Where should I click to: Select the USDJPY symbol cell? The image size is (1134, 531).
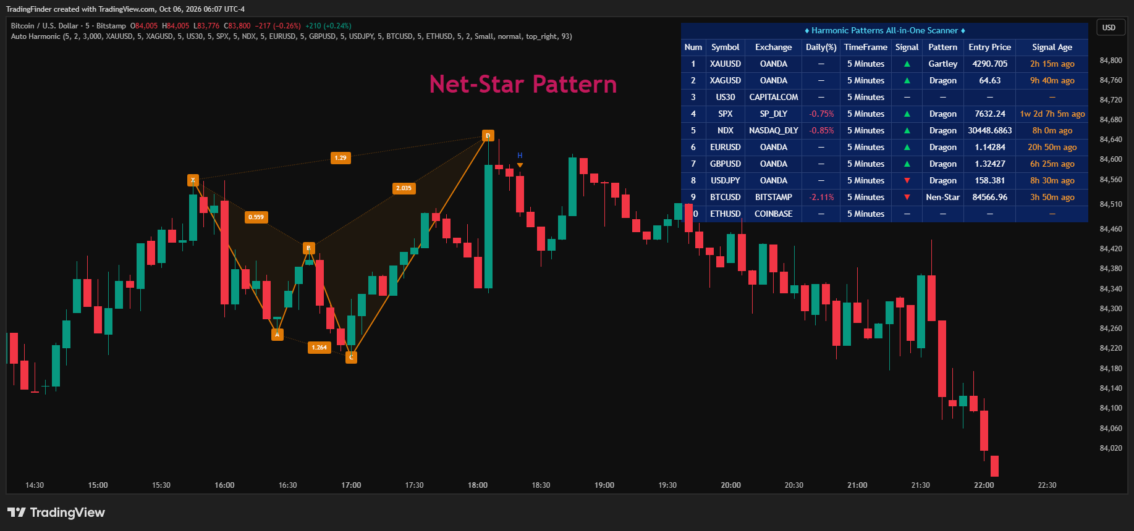pos(725,181)
